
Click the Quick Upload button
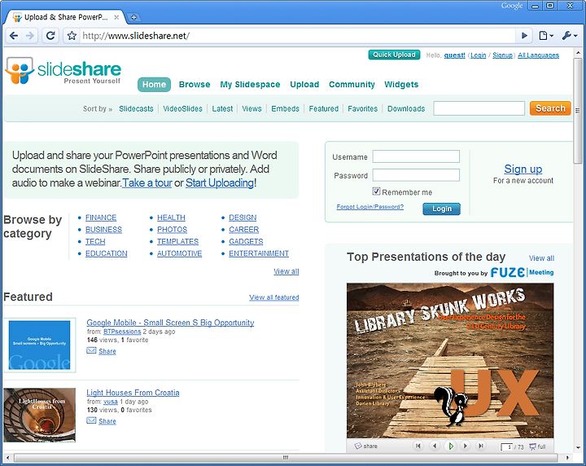pyautogui.click(x=394, y=55)
